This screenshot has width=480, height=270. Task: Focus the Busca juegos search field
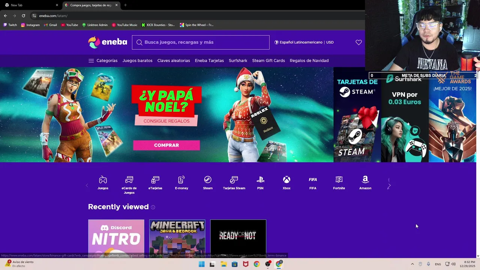tap(201, 42)
